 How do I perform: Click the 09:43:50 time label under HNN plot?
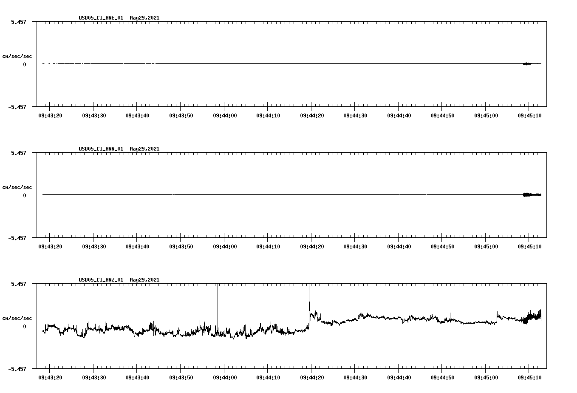click(x=181, y=246)
